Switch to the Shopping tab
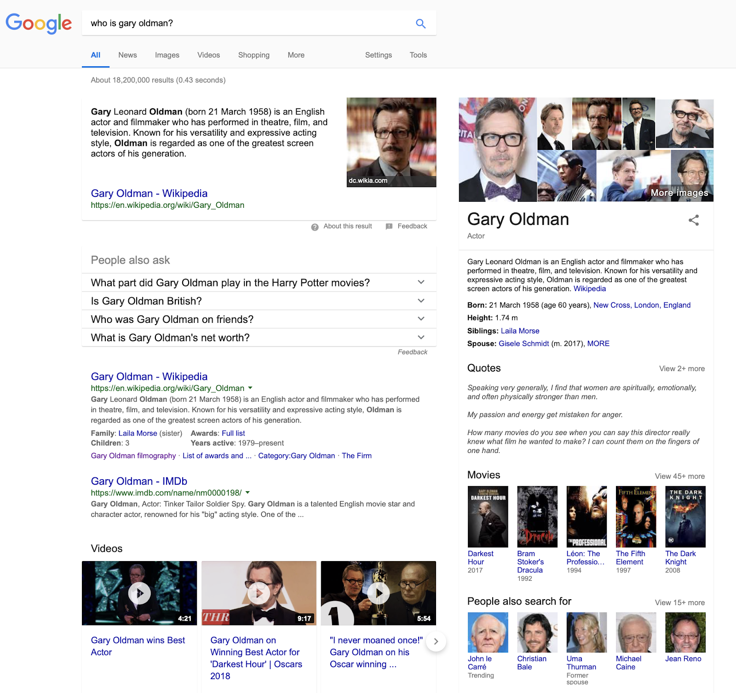This screenshot has width=736, height=693. pos(254,55)
